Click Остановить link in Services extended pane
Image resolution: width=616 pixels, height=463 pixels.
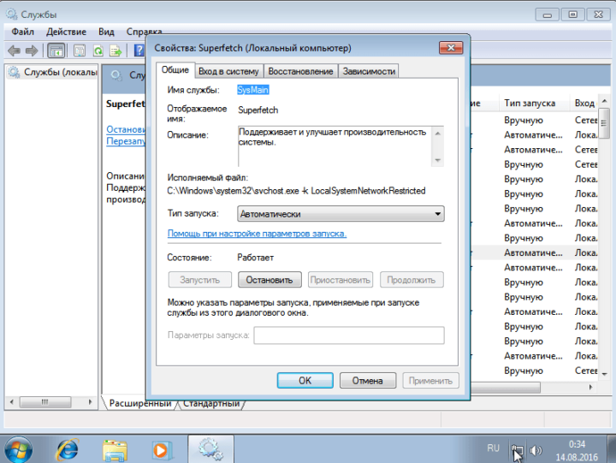(126, 129)
